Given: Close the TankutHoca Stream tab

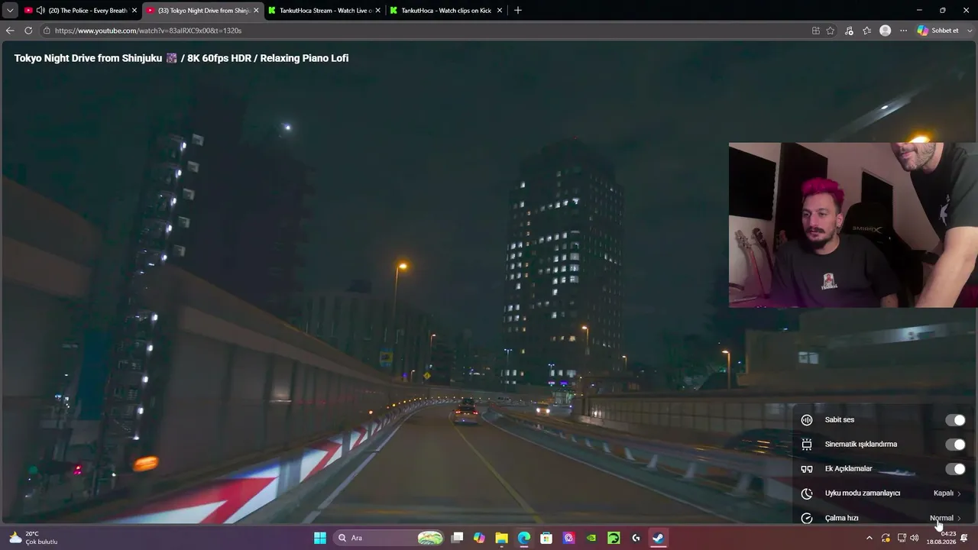Looking at the screenshot, I should (377, 11).
